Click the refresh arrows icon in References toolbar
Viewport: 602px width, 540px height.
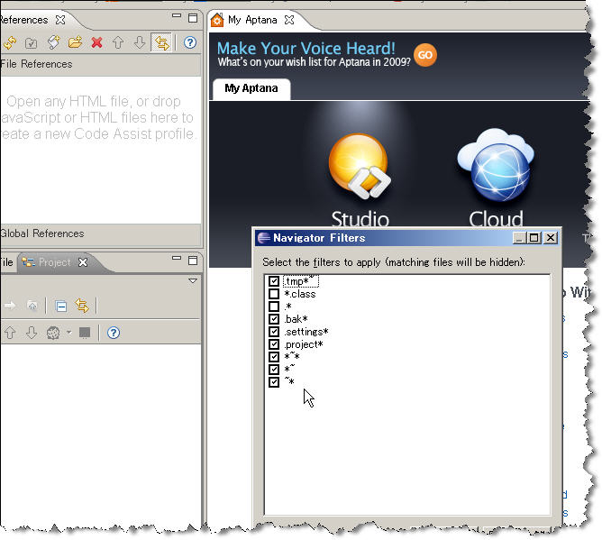[10, 42]
